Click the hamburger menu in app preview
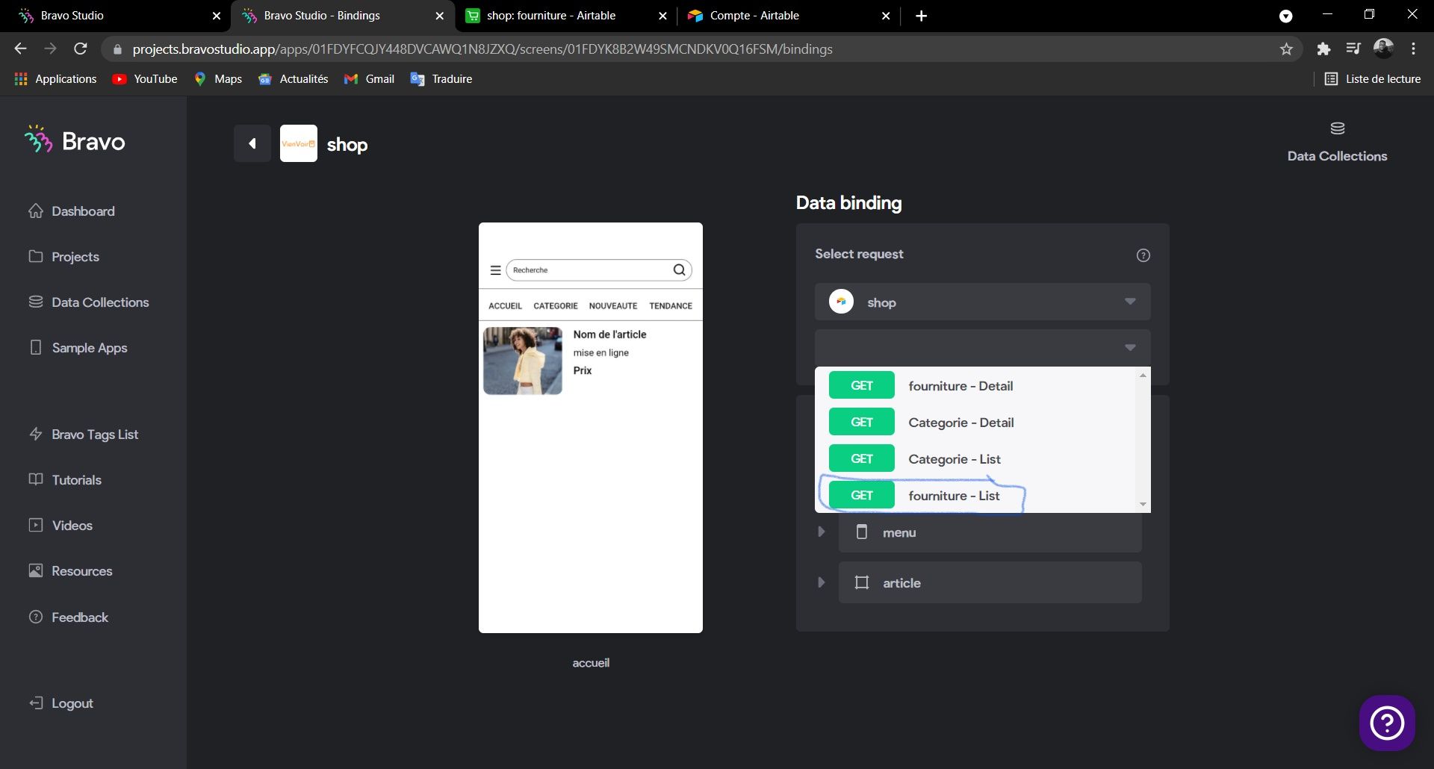The image size is (1434, 769). 495,270
